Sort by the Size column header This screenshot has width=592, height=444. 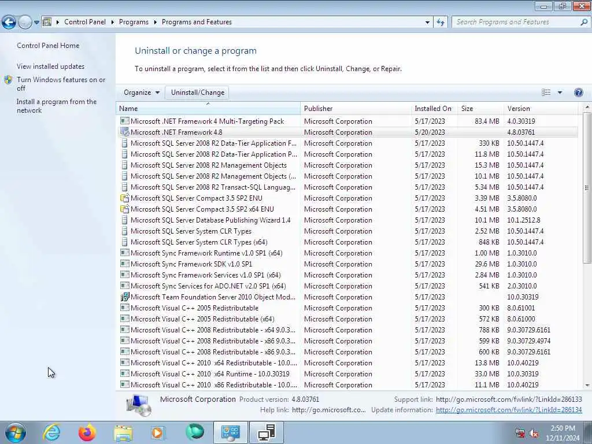click(480, 108)
